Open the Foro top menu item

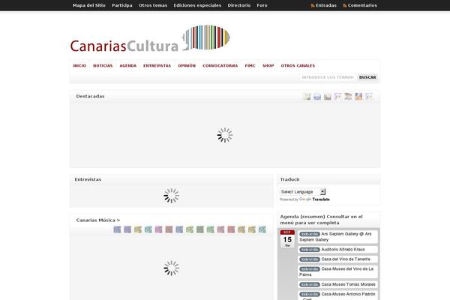click(262, 5)
